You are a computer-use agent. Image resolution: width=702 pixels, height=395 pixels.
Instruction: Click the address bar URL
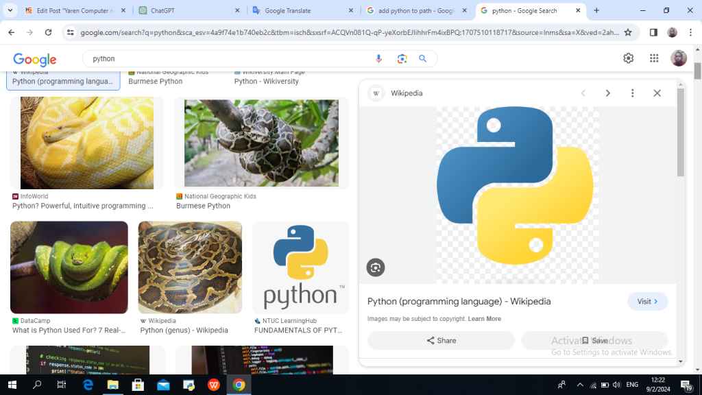click(x=349, y=32)
